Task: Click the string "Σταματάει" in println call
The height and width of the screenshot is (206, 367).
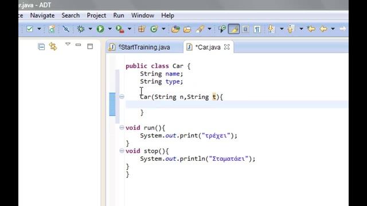Action: 228,159
